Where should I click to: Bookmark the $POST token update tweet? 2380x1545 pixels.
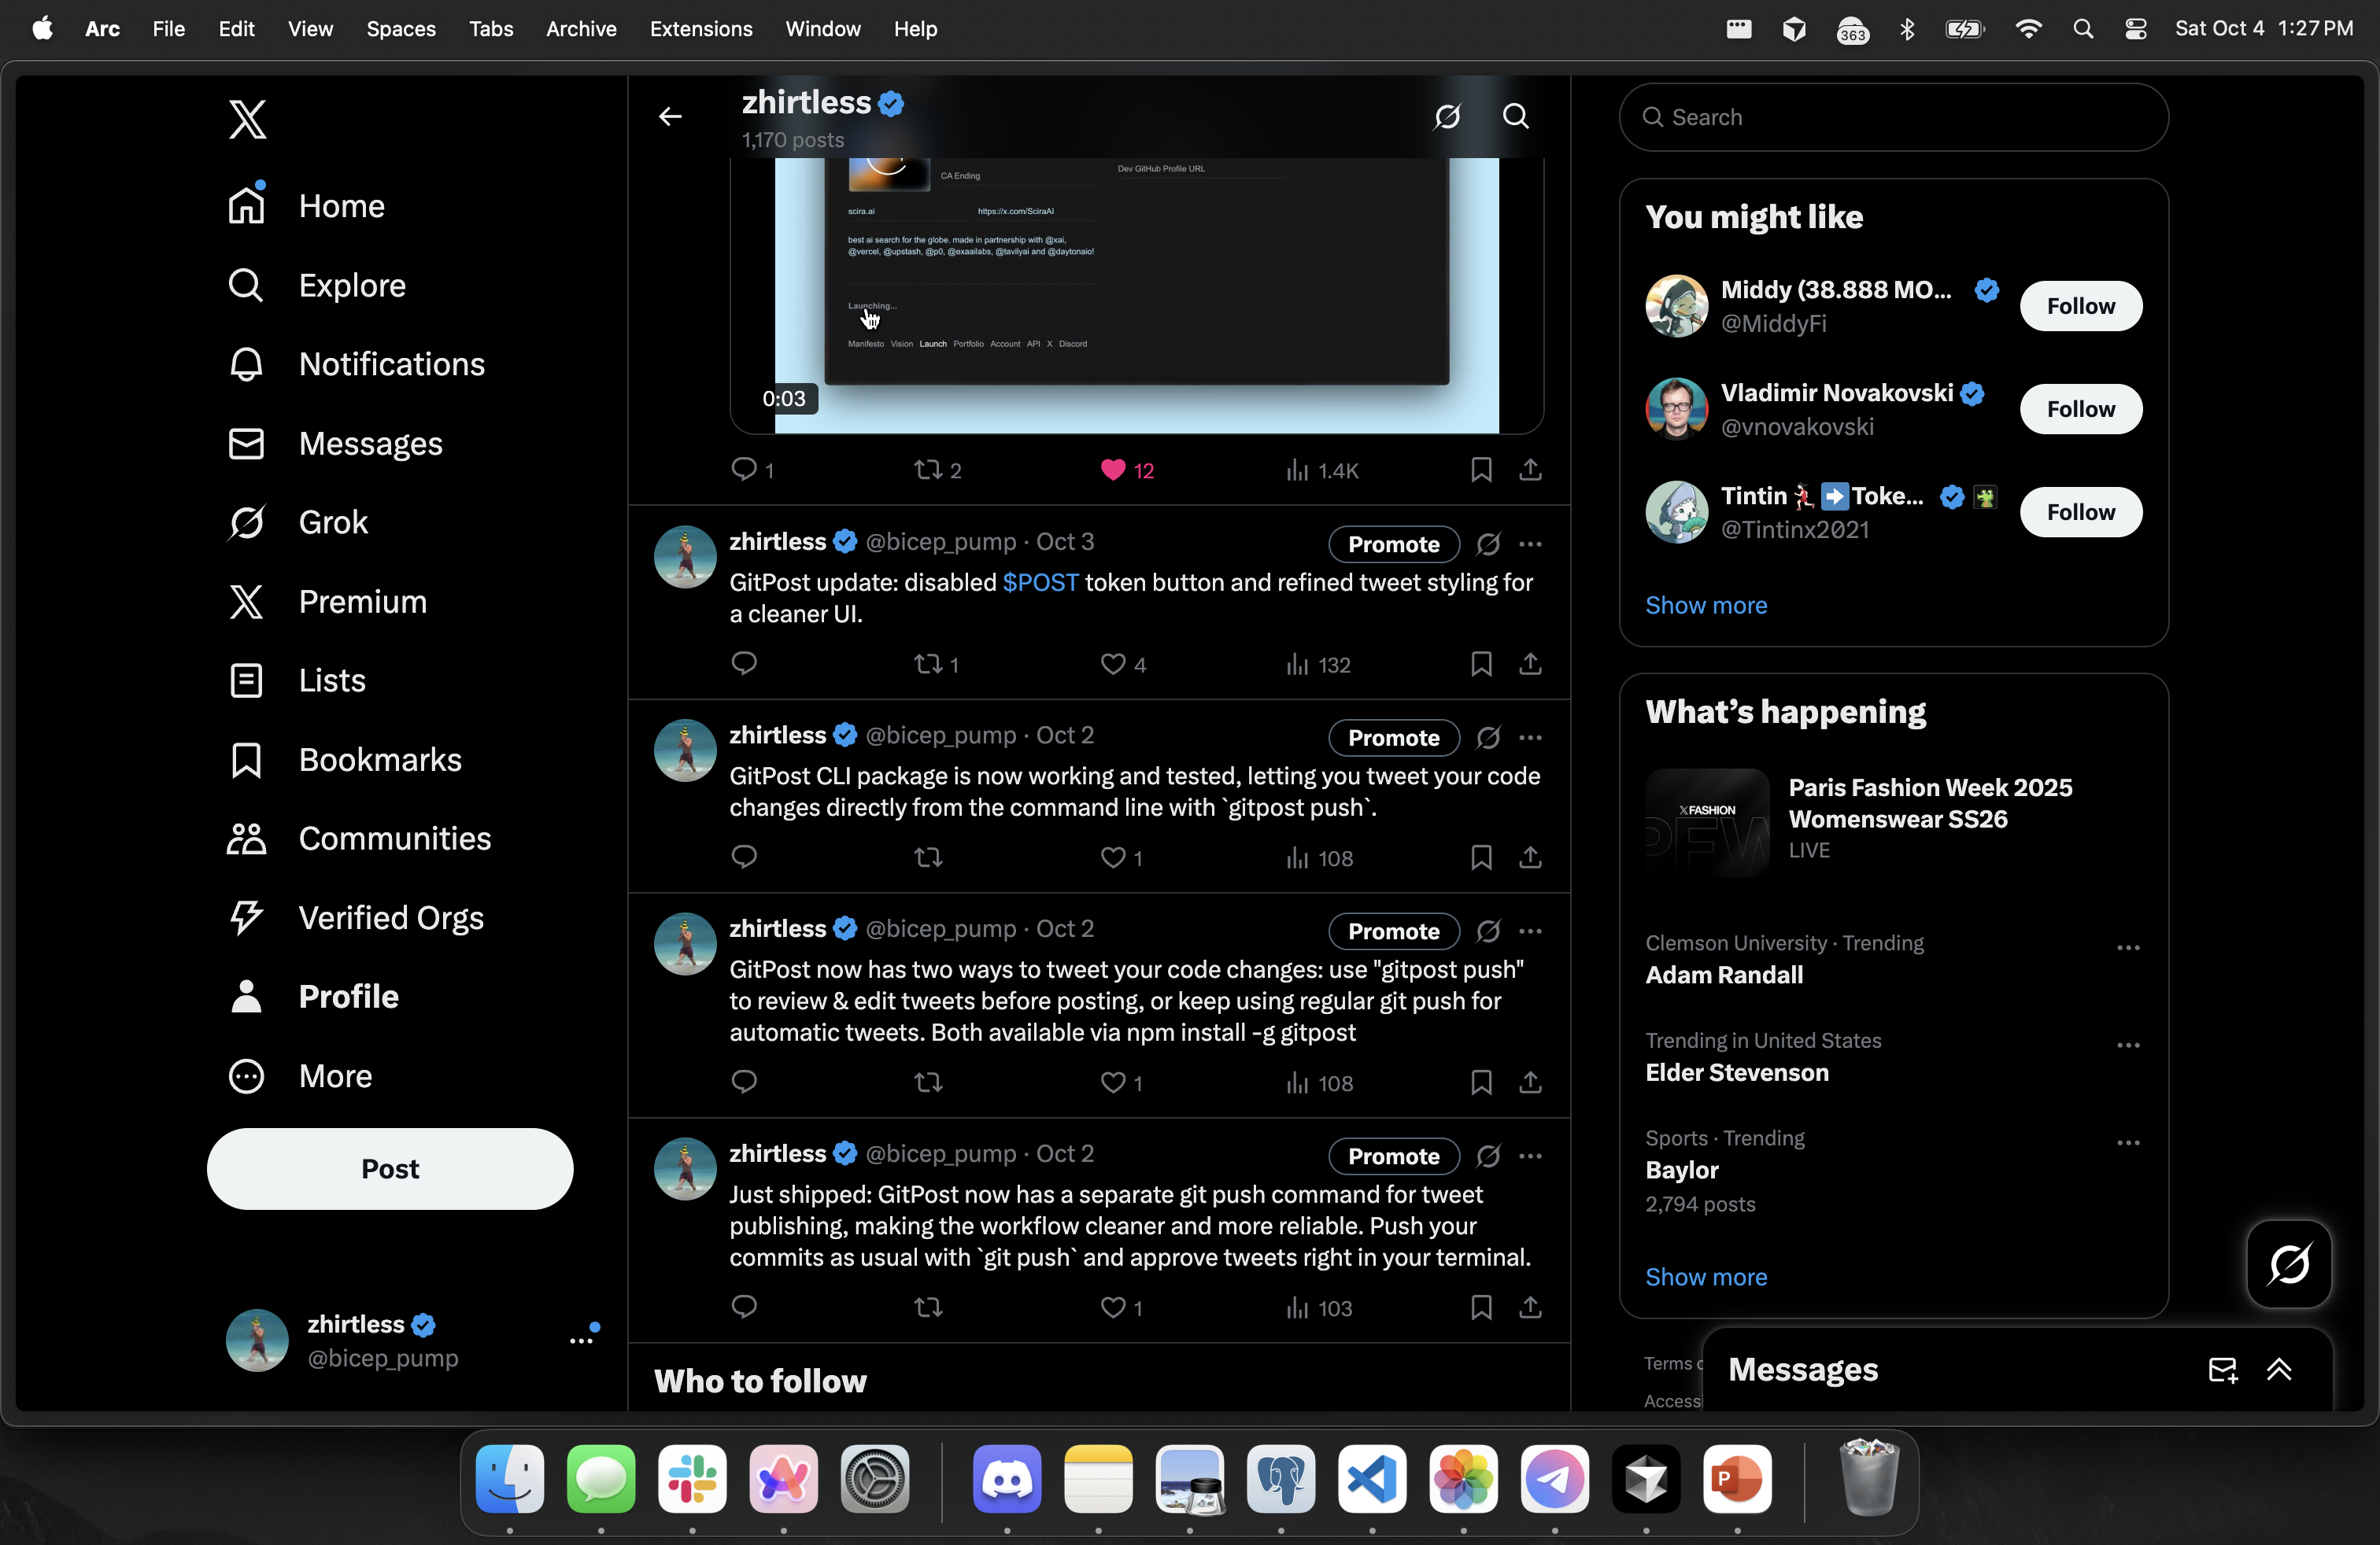coord(1481,664)
